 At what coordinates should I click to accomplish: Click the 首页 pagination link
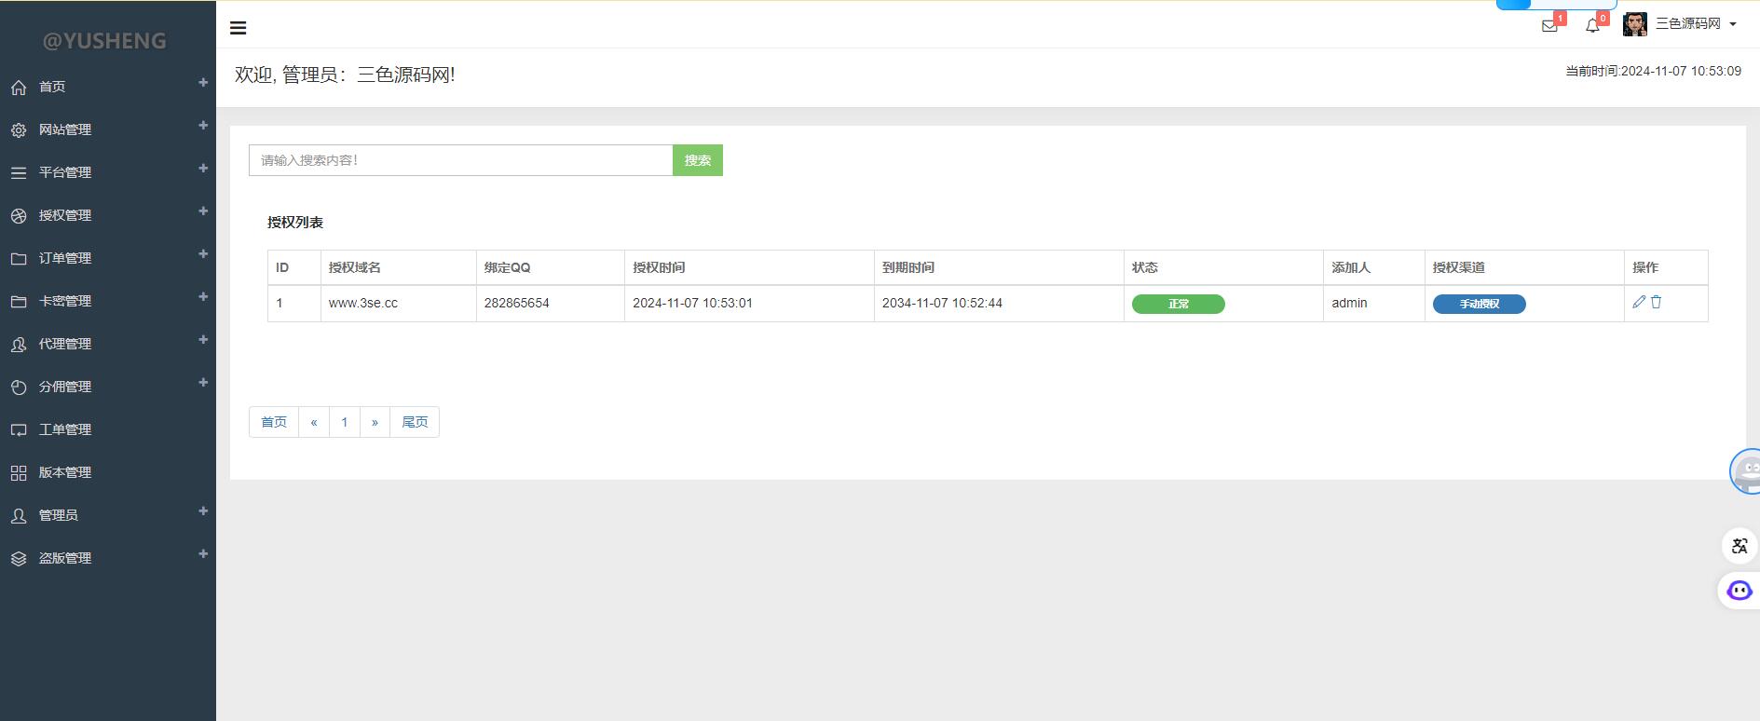coord(274,422)
